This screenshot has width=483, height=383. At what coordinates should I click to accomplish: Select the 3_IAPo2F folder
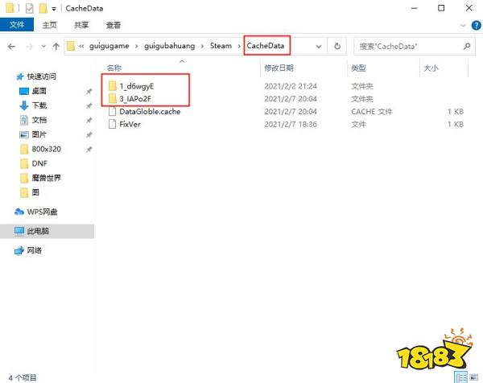[x=135, y=99]
